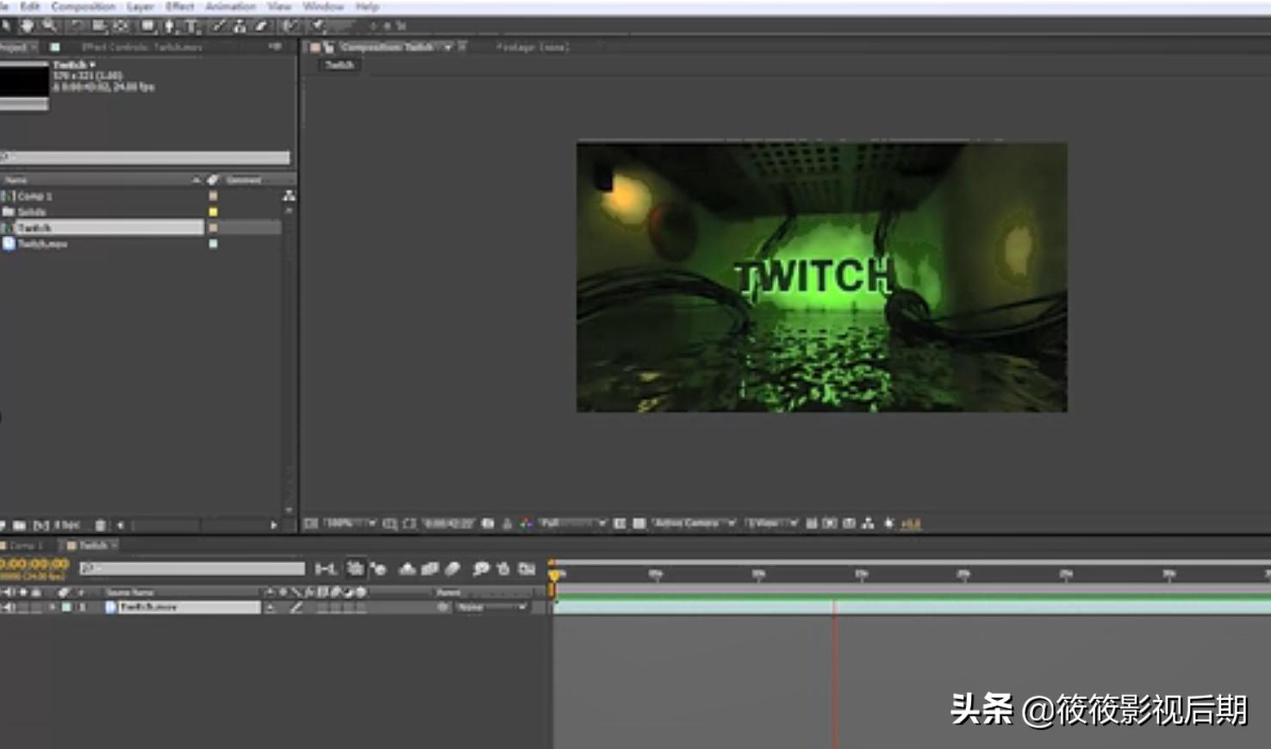1271x749 pixels.
Task: Click the yellow label color of Solids
Action: click(213, 212)
